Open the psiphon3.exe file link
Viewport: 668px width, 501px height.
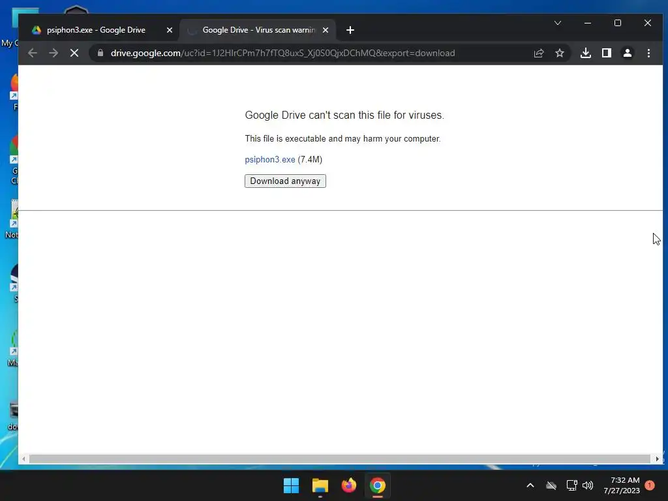point(269,159)
